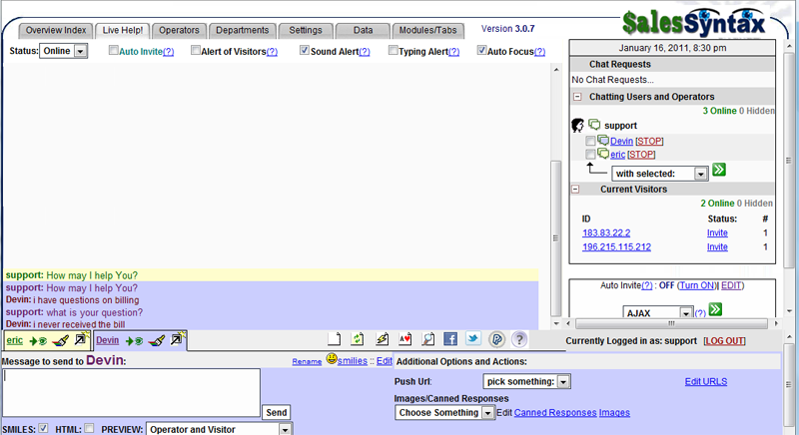Open the question mark help icon
Image resolution: width=799 pixels, height=435 pixels.
point(519,339)
